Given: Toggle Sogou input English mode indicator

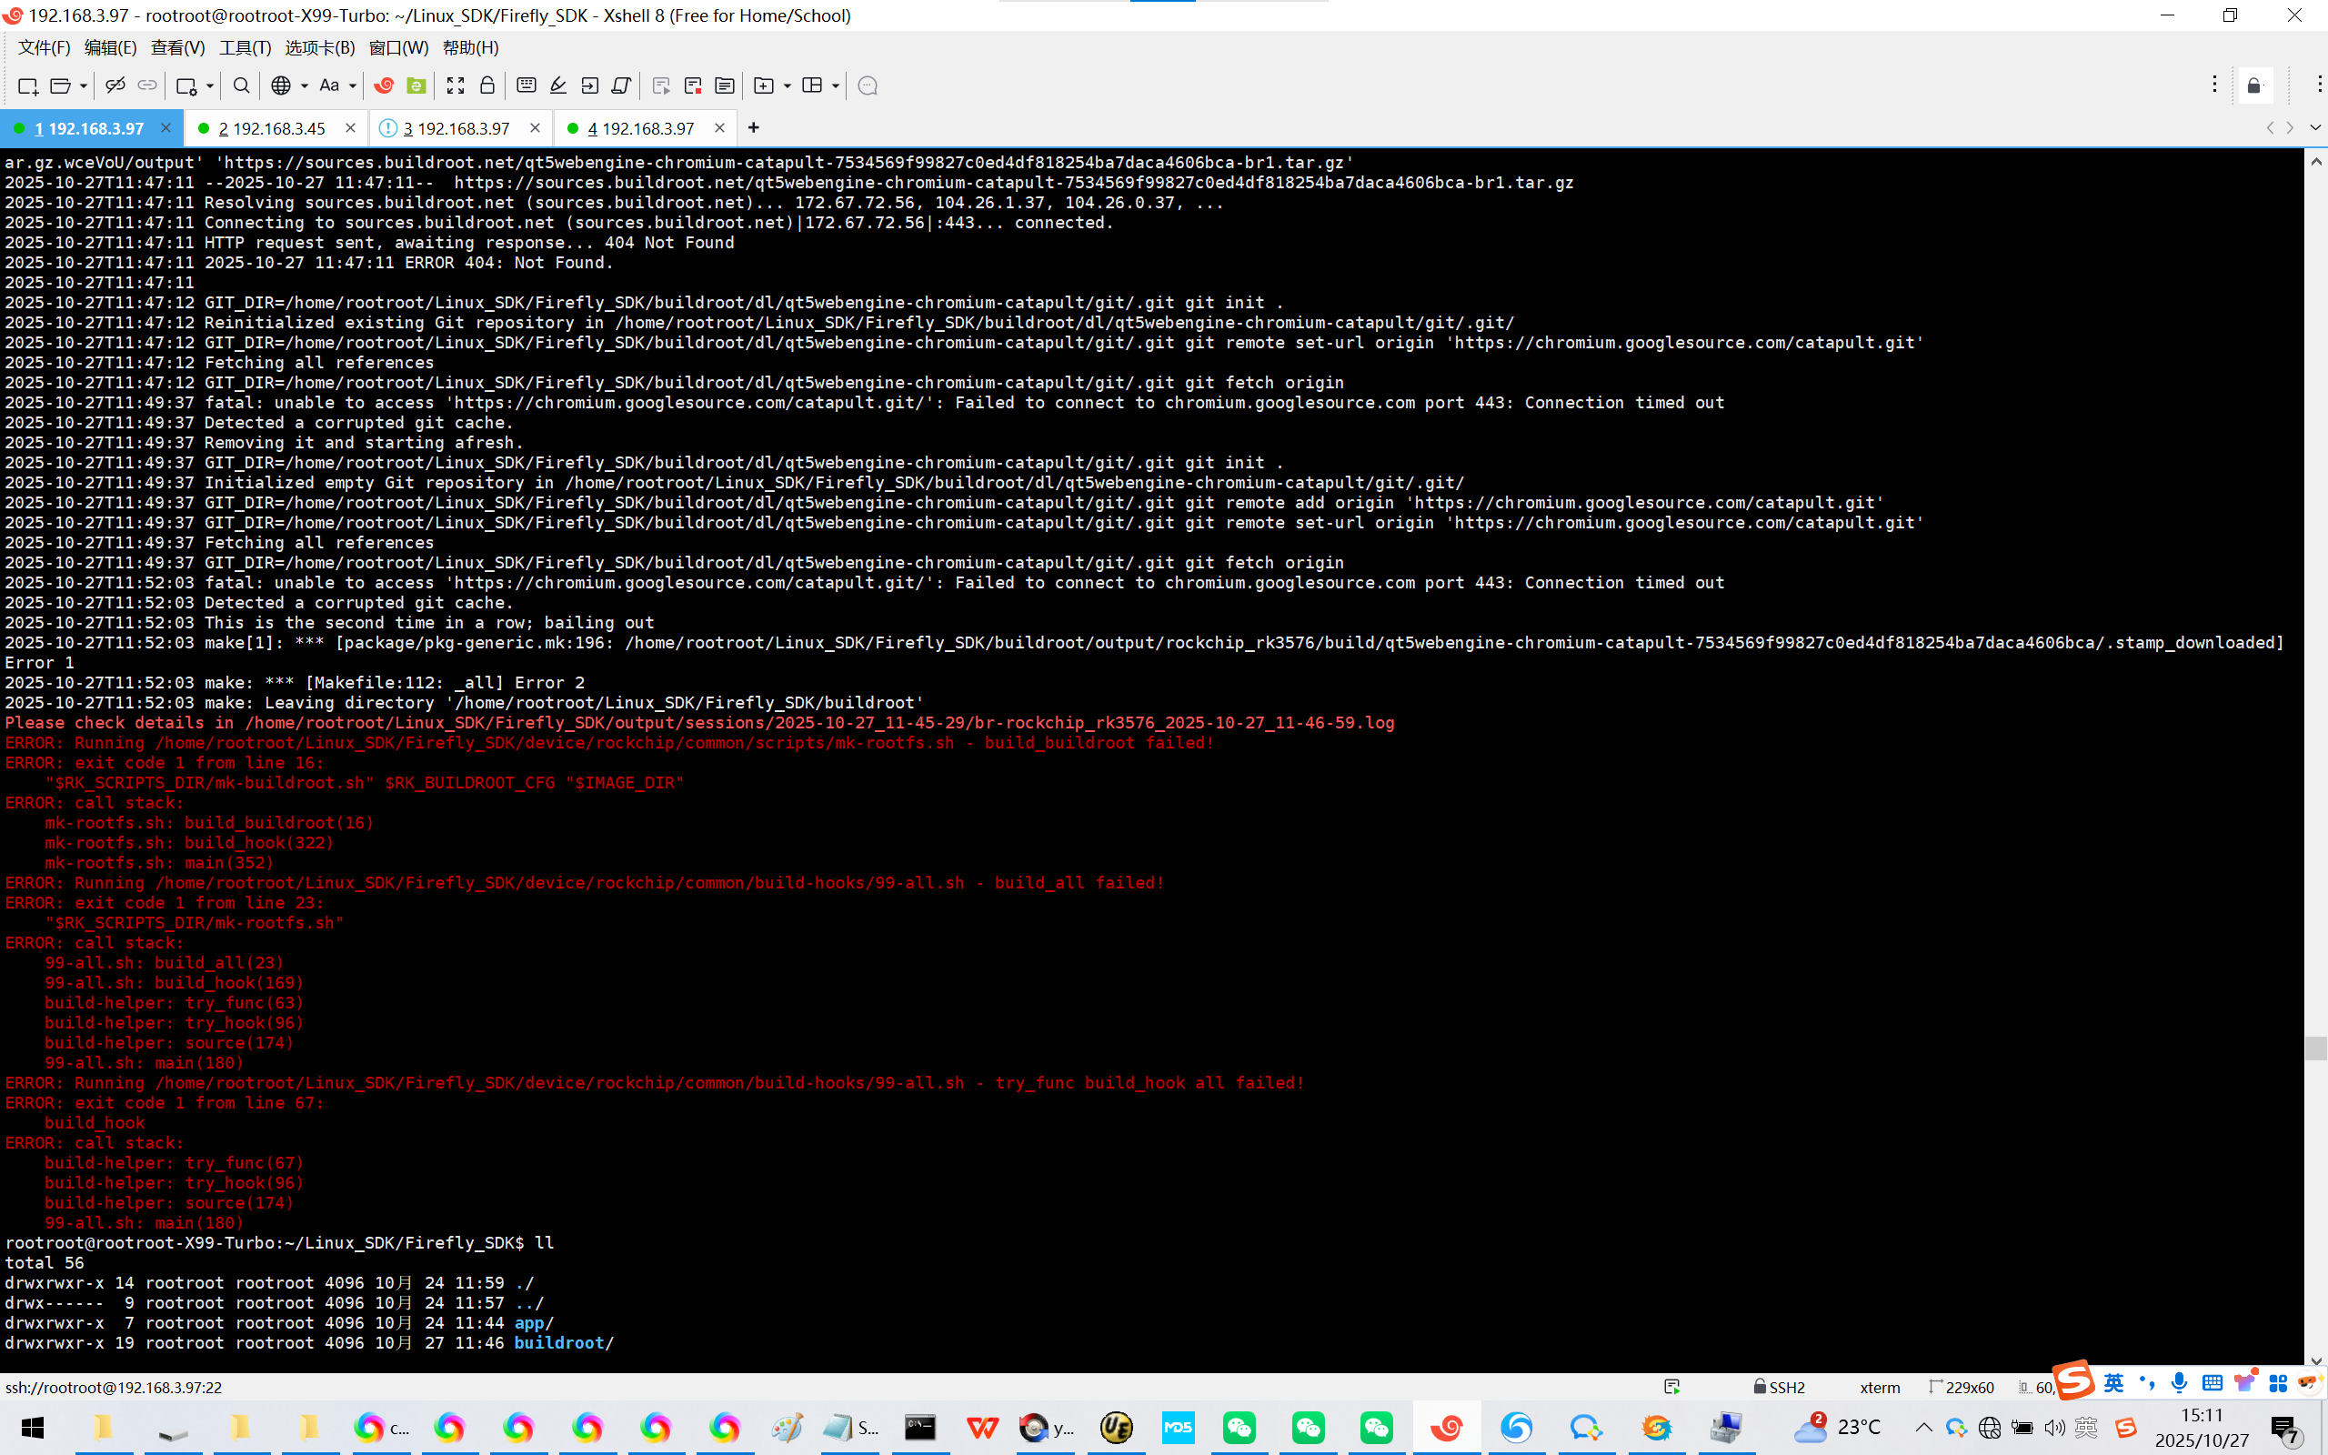Looking at the screenshot, I should pyautogui.click(x=2113, y=1383).
